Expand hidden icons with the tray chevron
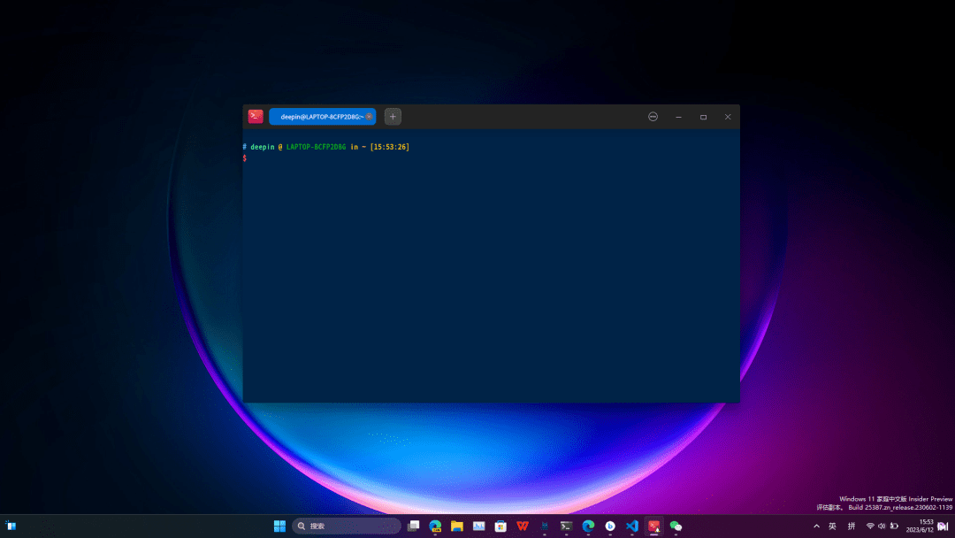This screenshot has width=955, height=538. (x=816, y=526)
